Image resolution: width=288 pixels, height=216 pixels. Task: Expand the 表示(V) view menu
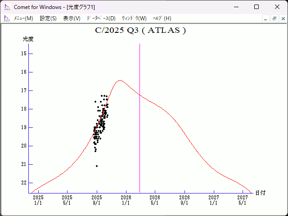(x=72, y=18)
